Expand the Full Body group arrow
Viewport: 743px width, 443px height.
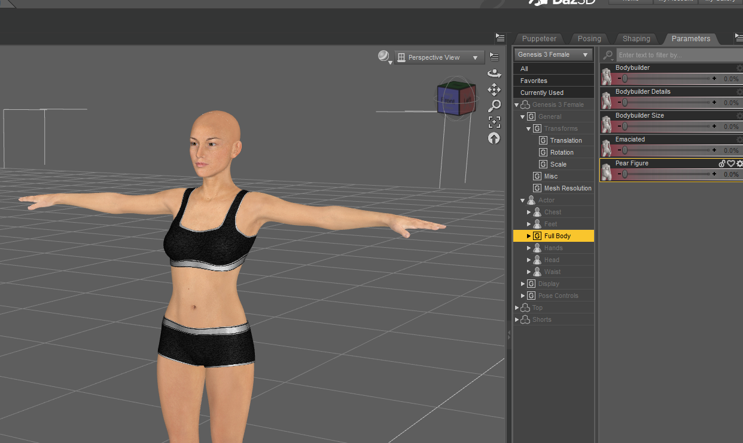529,236
